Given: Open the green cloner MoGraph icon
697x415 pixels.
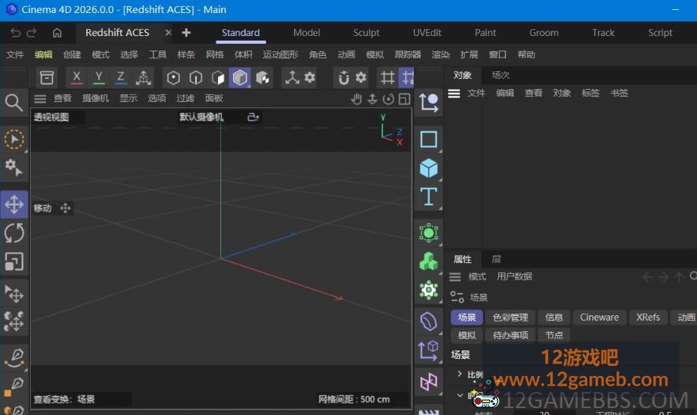Looking at the screenshot, I should tap(428, 262).
